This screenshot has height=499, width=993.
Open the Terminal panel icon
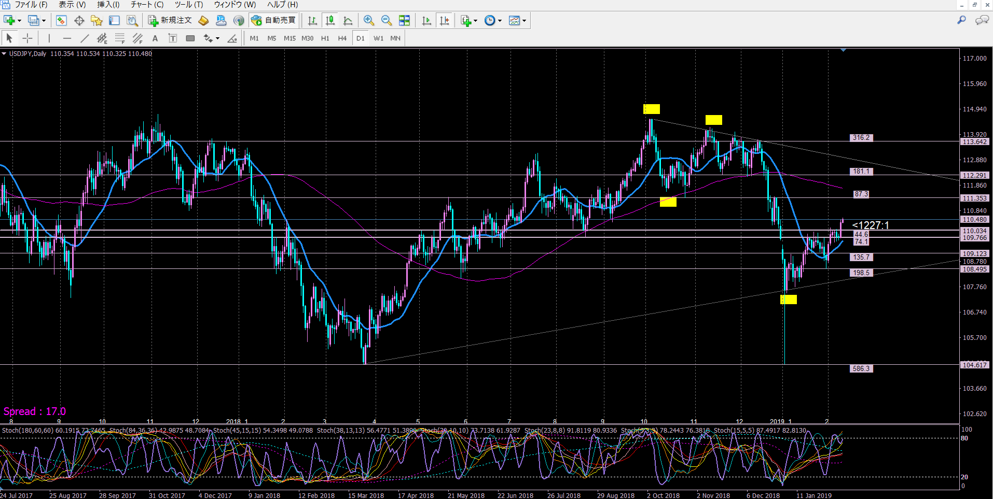click(114, 20)
